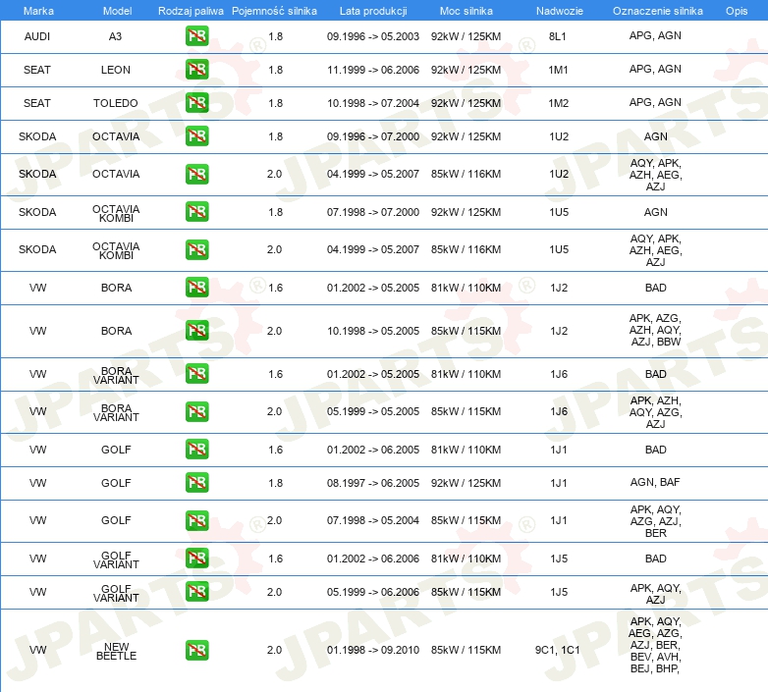Select the TOLEDO model cell
This screenshot has height=692, width=768.
coord(116,103)
